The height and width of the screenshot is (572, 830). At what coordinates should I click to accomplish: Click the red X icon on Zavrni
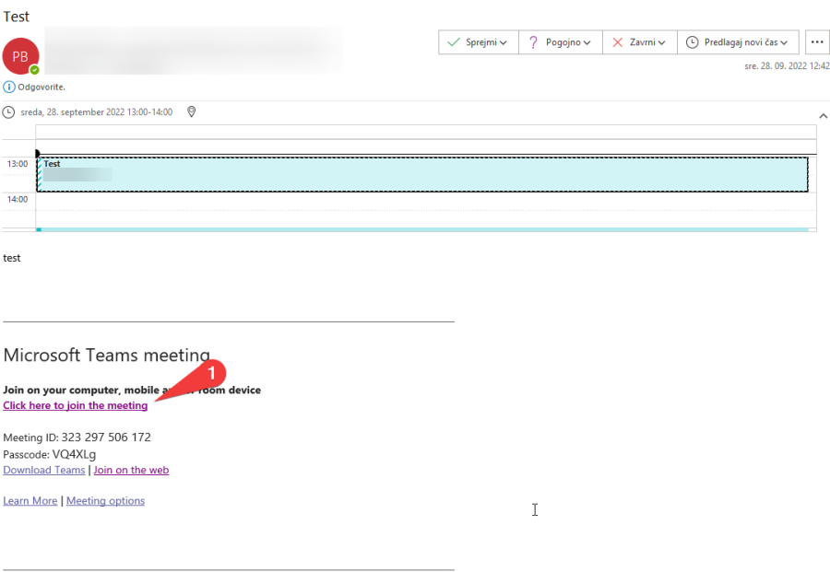click(x=618, y=42)
